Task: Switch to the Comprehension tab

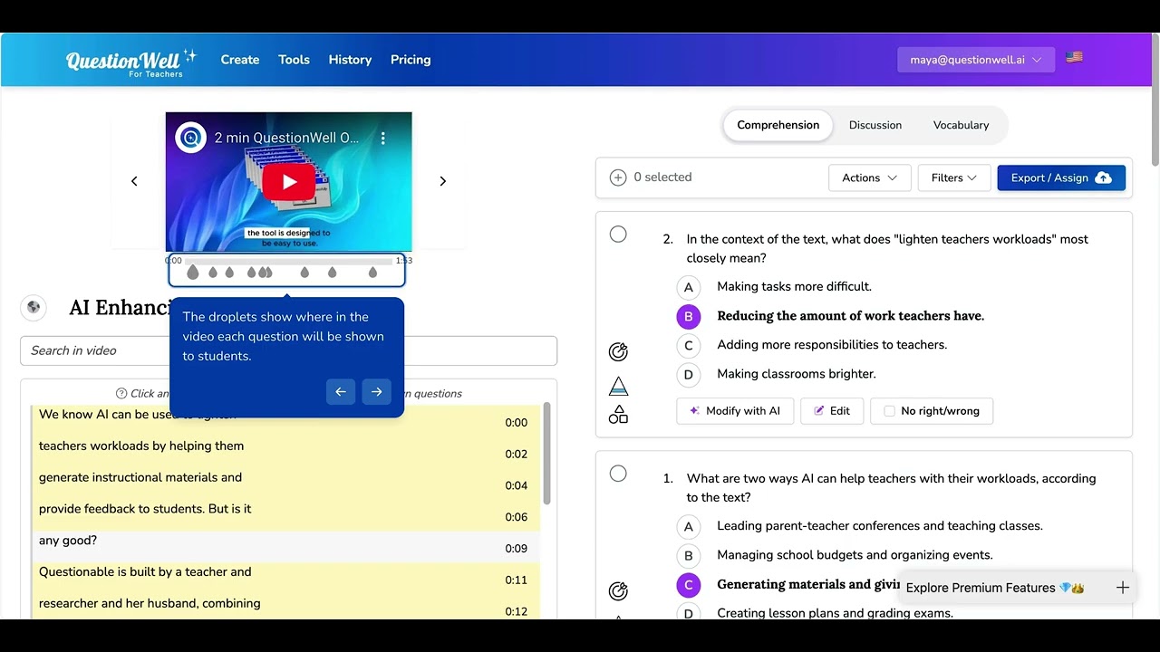Action: 778,125
